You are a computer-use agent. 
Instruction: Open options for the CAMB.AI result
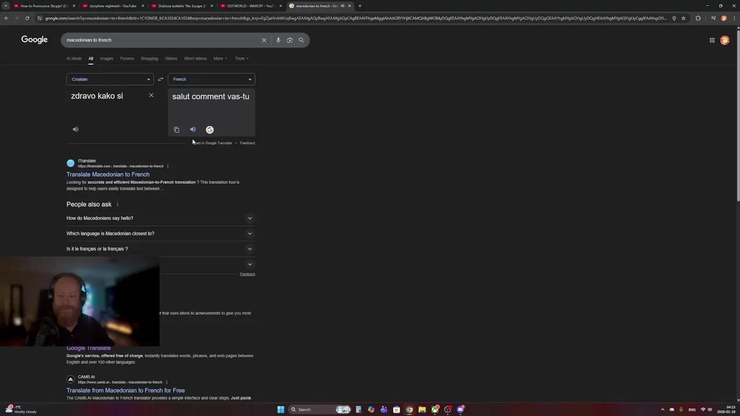coord(166,382)
